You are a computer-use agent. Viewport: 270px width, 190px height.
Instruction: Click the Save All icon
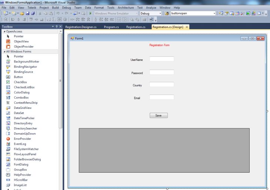33,13
